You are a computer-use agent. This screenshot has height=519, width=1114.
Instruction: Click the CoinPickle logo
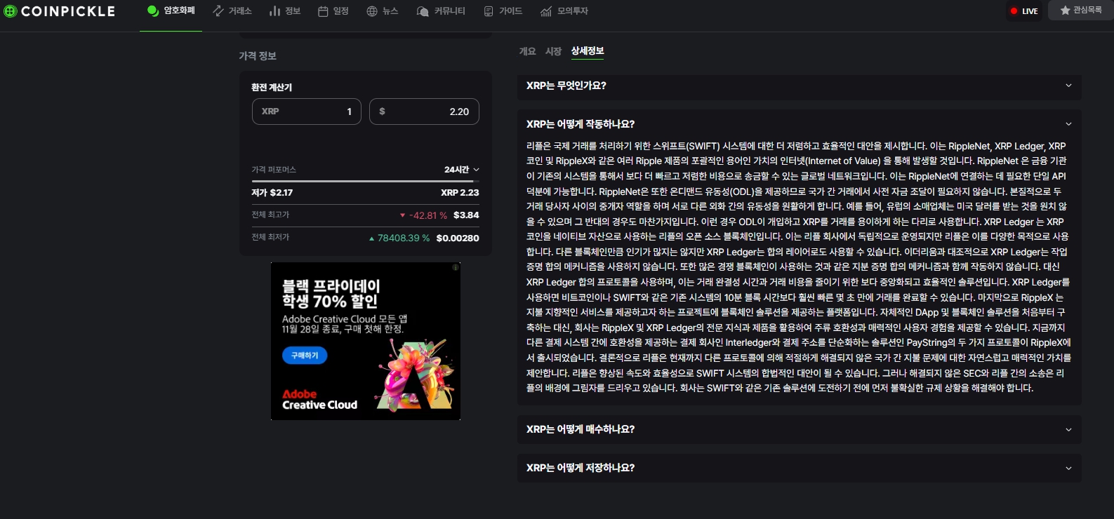[59, 11]
